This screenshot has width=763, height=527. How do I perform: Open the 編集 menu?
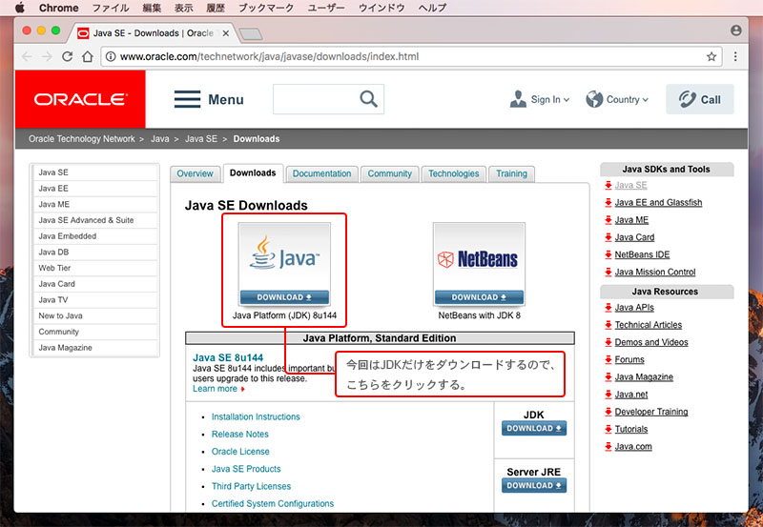152,8
